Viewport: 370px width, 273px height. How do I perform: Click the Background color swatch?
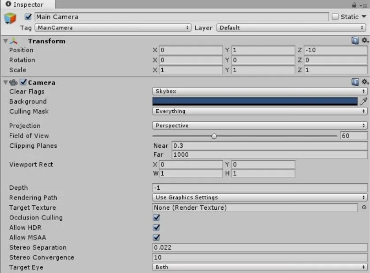coord(255,101)
